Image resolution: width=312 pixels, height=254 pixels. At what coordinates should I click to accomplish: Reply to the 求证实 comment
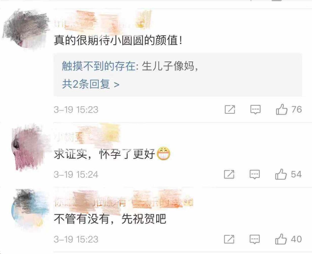coord(255,175)
